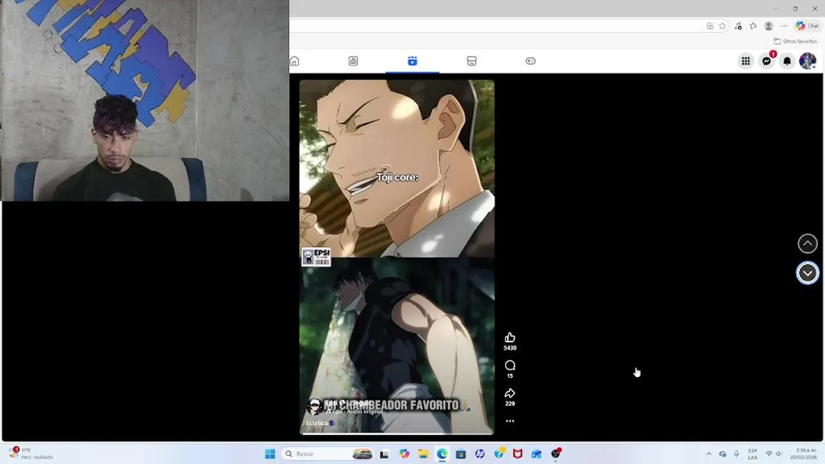Open Microsoft Store from the taskbar
The height and width of the screenshot is (464, 825).
[460, 454]
